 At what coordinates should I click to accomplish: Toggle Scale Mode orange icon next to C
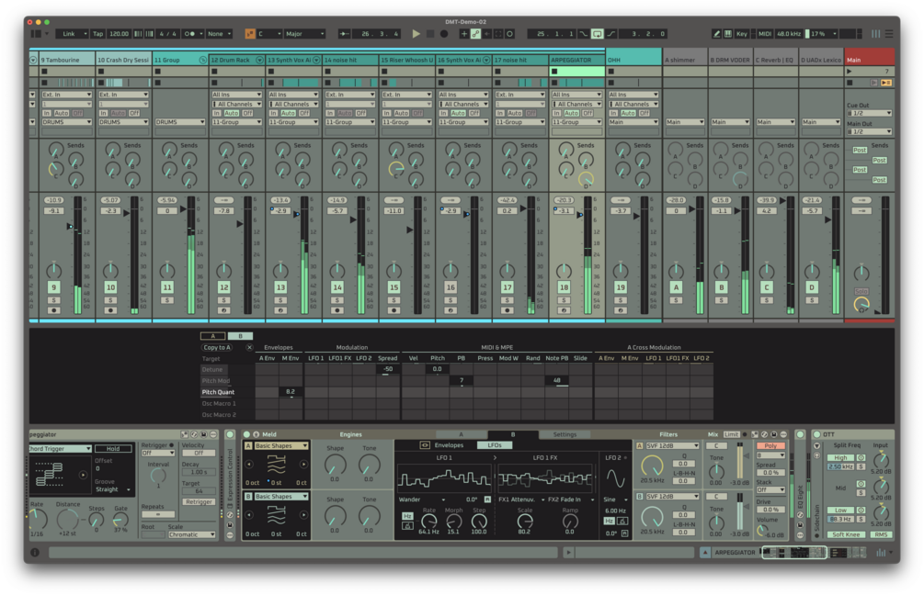click(250, 34)
